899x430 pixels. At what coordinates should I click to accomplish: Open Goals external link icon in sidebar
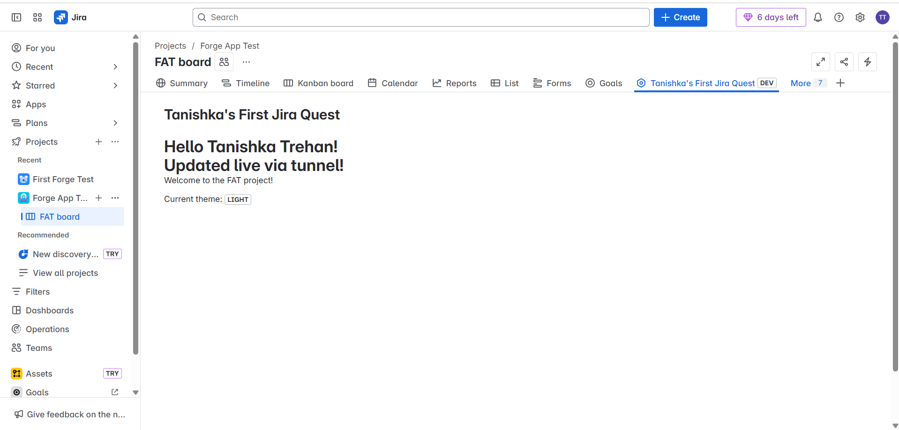point(115,392)
